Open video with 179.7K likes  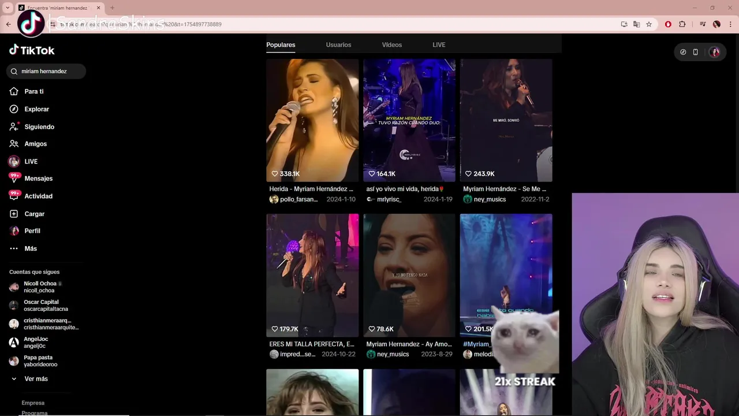coord(312,275)
